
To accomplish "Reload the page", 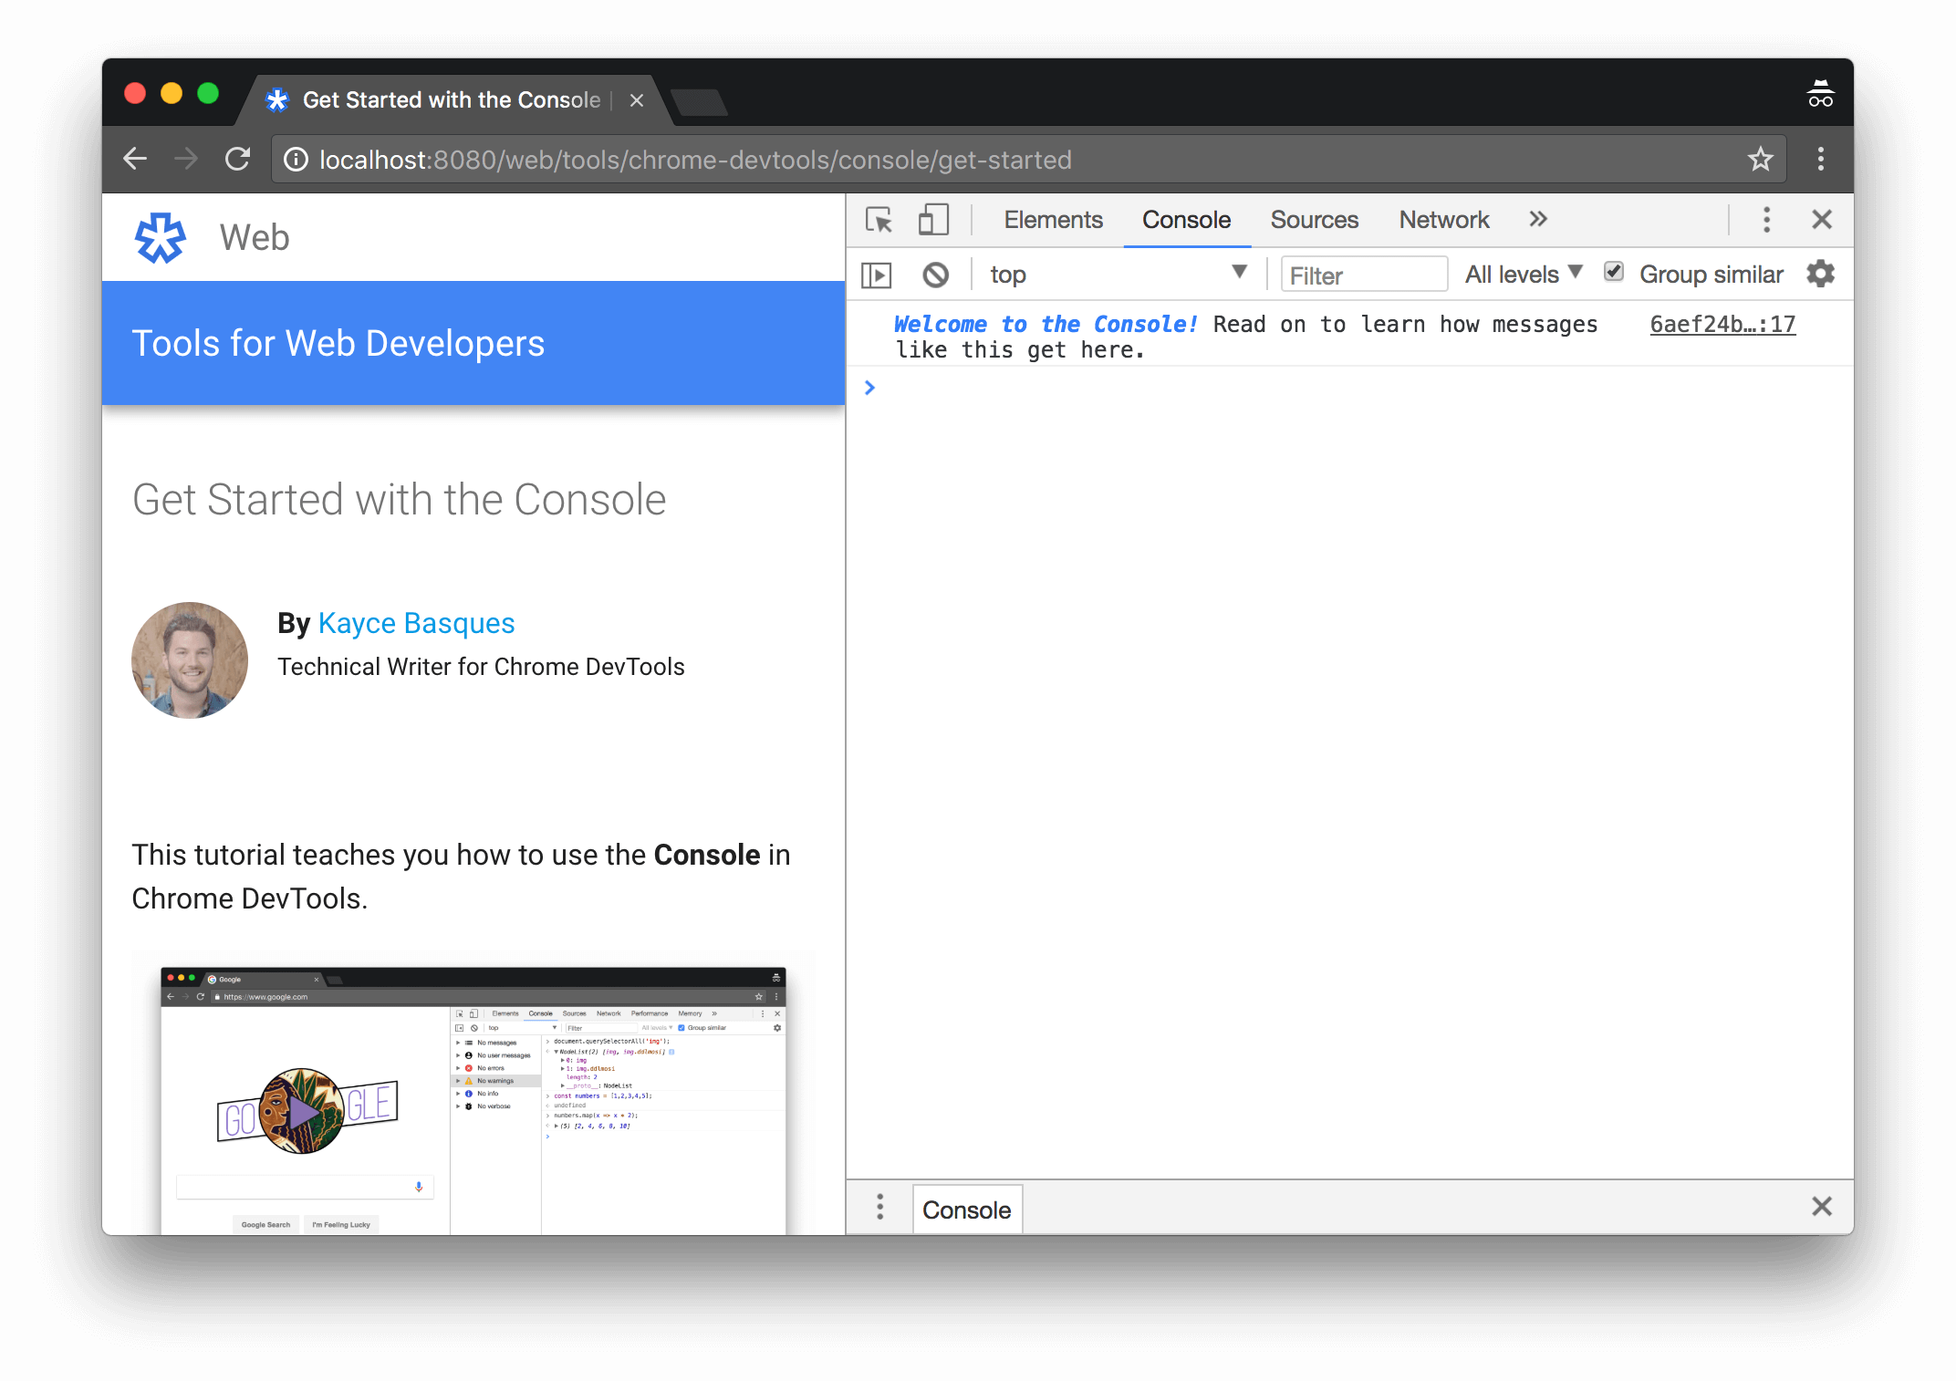I will (238, 160).
